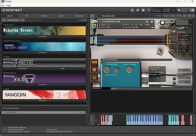The image size is (196, 136).
Task: Switch to the Automation tab
Action: [79, 16]
